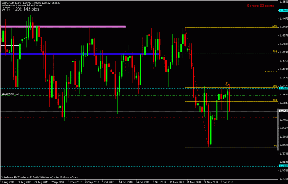Select the Fibonacci 61.8 level label

point(270,72)
